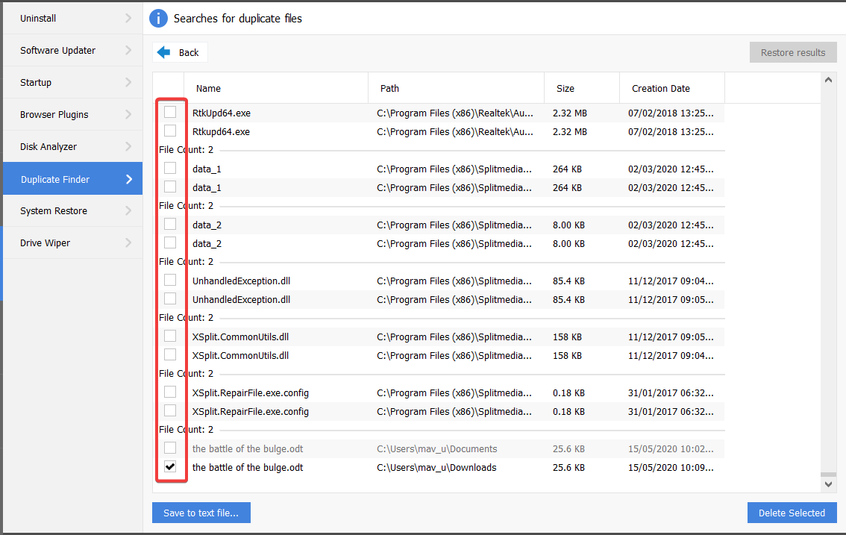This screenshot has width=846, height=535.
Task: Click the creation date 15/05/2020 10:09
Action: coord(671,468)
